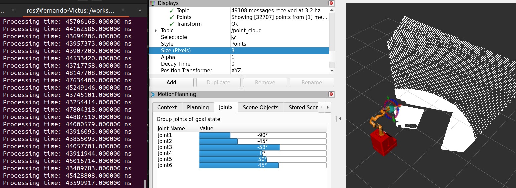Viewport: 516px width, 188px height.
Task: Adjust the joint1 slider at -90°
Action: coord(262,135)
